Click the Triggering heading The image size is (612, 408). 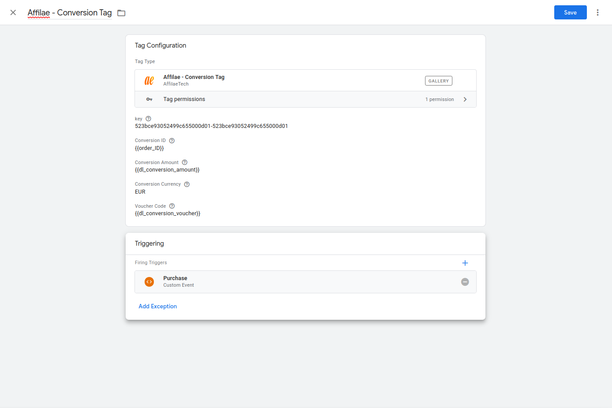click(x=149, y=243)
